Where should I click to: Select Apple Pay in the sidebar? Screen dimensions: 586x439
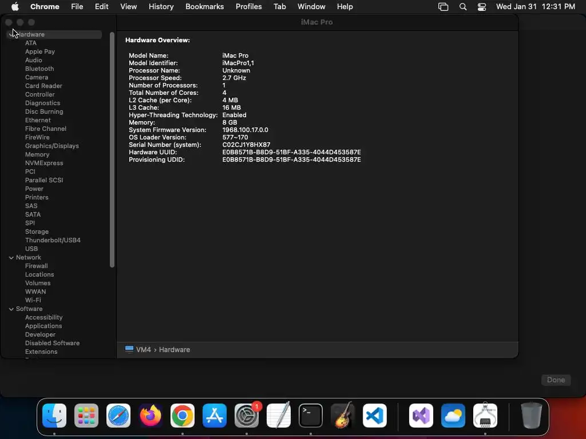pos(40,51)
